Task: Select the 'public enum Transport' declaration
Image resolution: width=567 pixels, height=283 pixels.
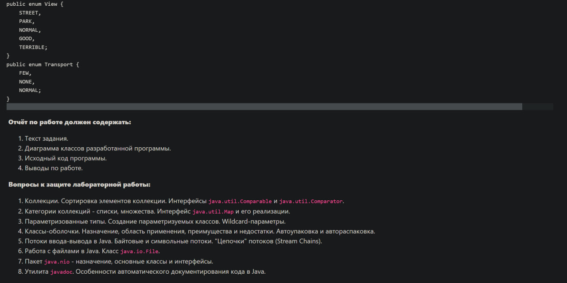Action: (43, 64)
